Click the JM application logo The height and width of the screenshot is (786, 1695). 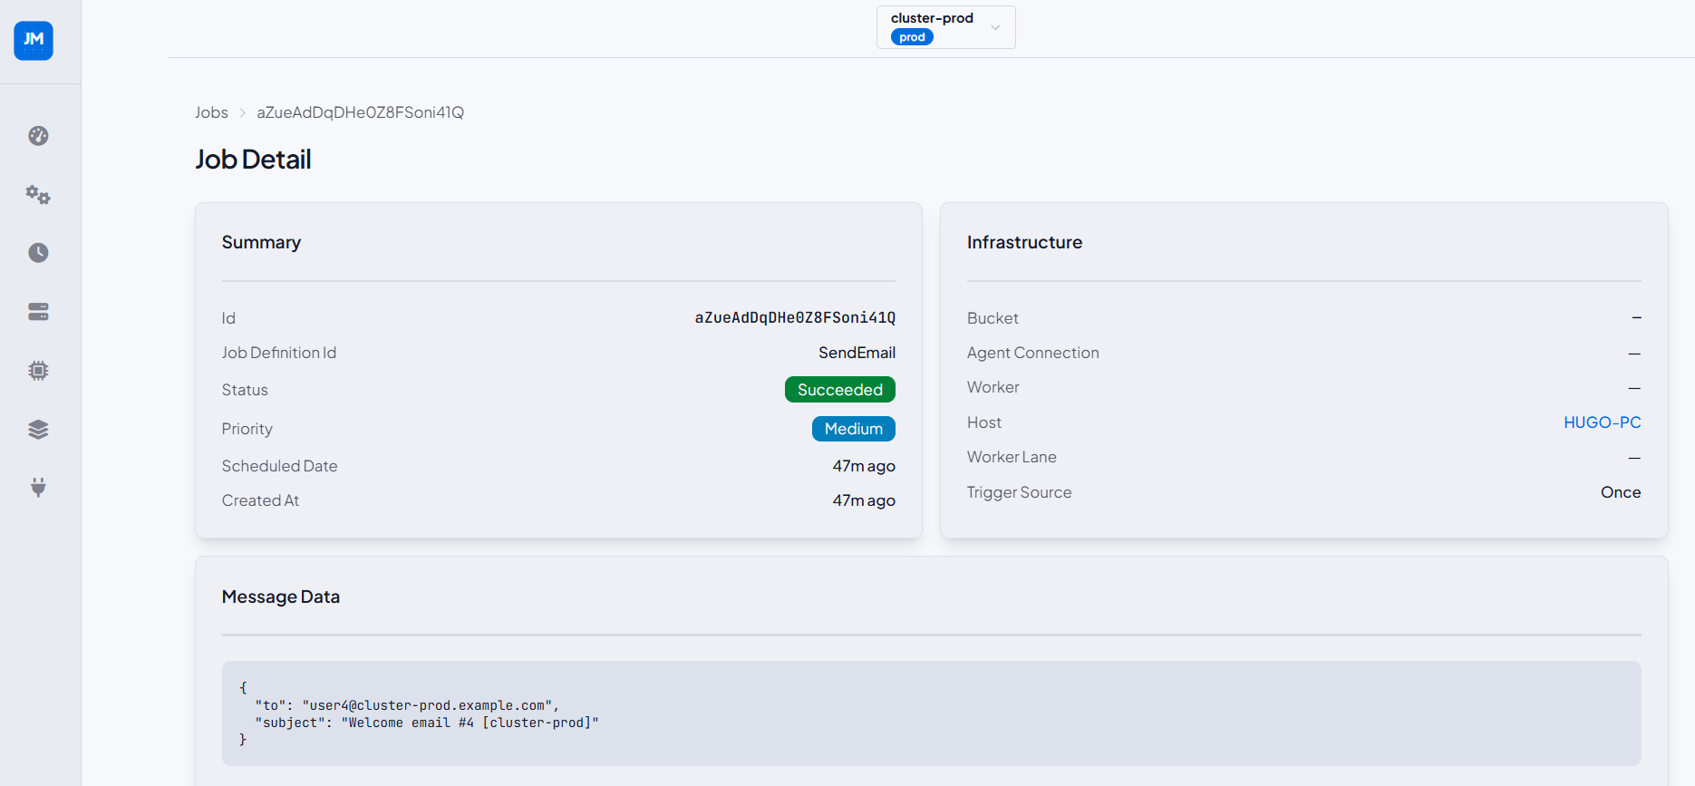[34, 41]
